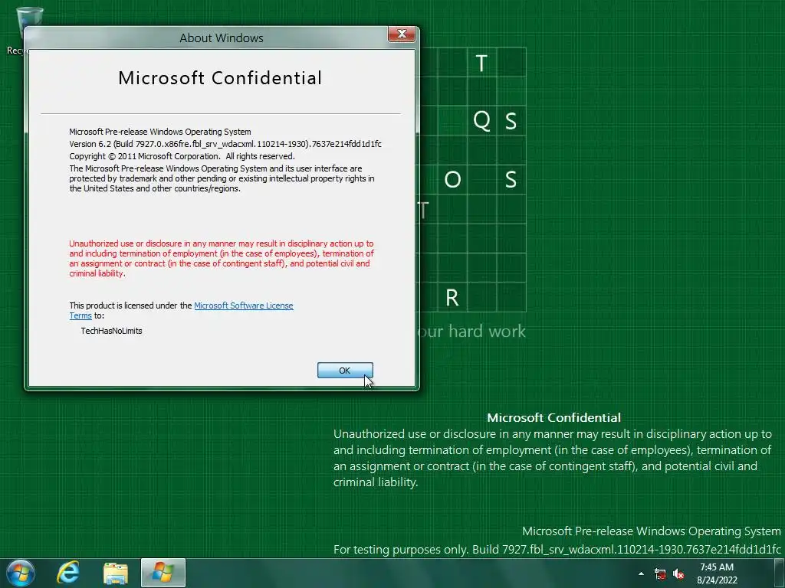Click the letter R tile on desktop
This screenshot has width=785, height=588.
pos(452,298)
